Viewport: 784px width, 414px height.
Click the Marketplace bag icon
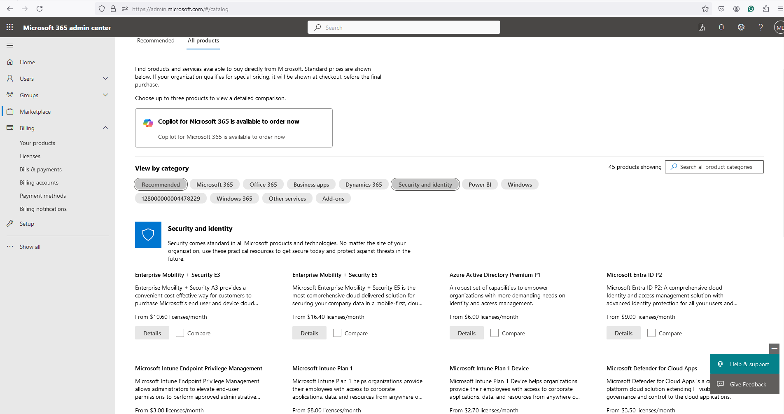(10, 111)
